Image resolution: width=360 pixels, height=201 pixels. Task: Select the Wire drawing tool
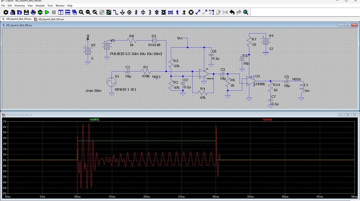(x=115, y=12)
